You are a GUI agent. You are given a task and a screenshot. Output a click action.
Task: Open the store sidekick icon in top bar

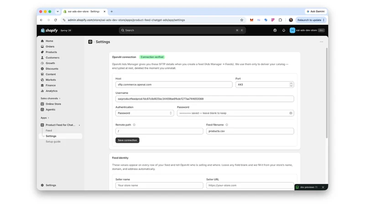pyautogui.click(x=275, y=30)
